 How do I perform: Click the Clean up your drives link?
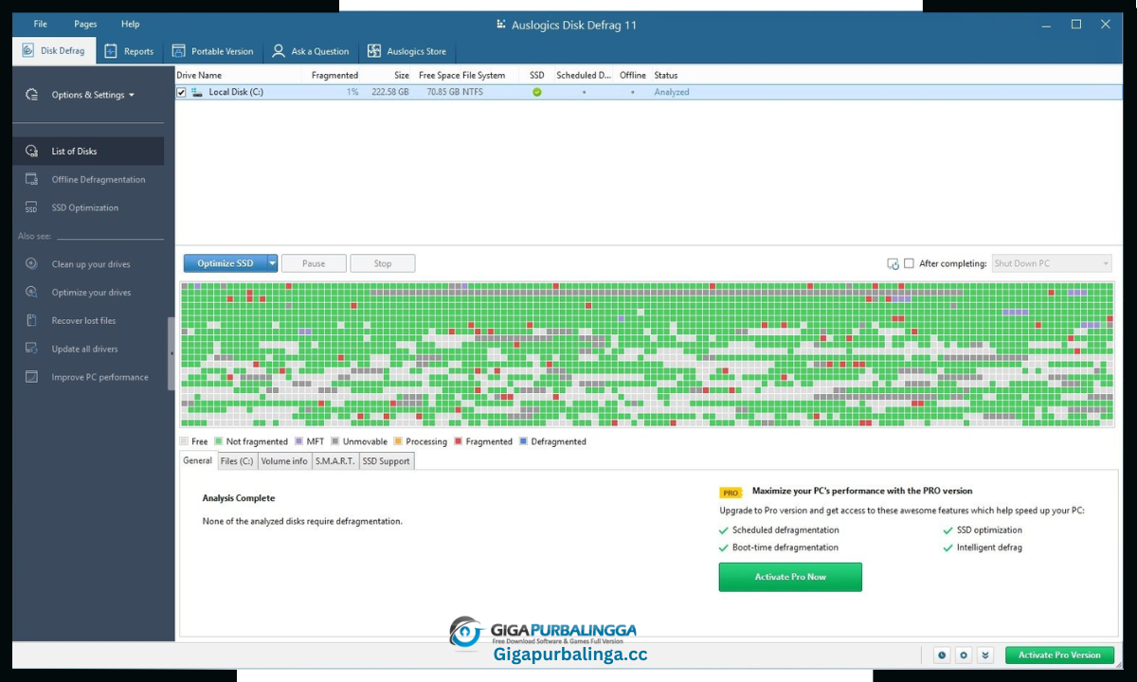click(x=91, y=264)
